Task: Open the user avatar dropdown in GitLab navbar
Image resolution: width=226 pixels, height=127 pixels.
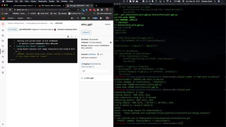Action: tap(108, 18)
